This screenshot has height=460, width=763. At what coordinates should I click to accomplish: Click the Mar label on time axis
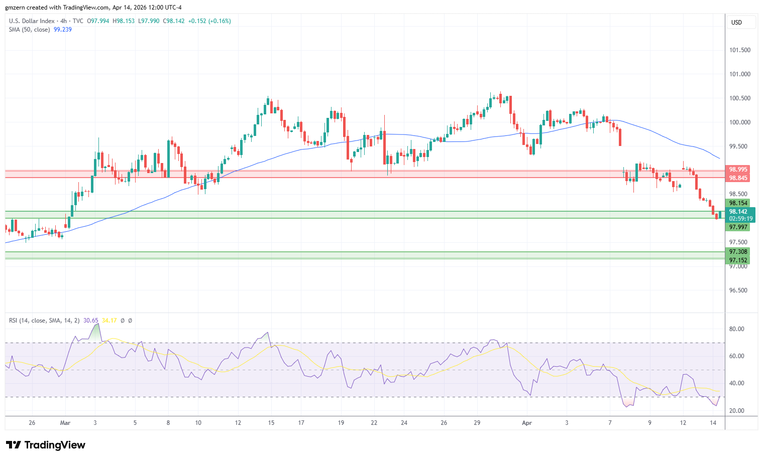[65, 423]
